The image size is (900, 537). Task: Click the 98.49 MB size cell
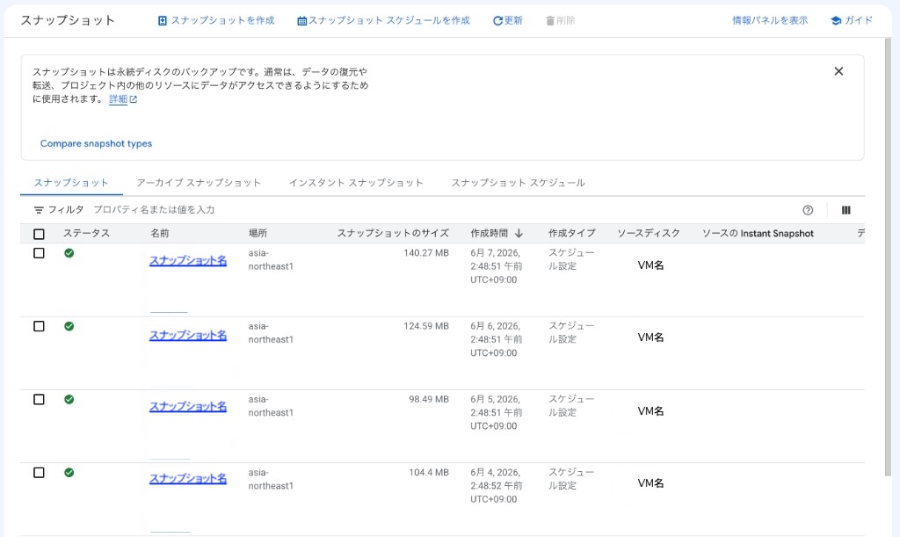429,399
